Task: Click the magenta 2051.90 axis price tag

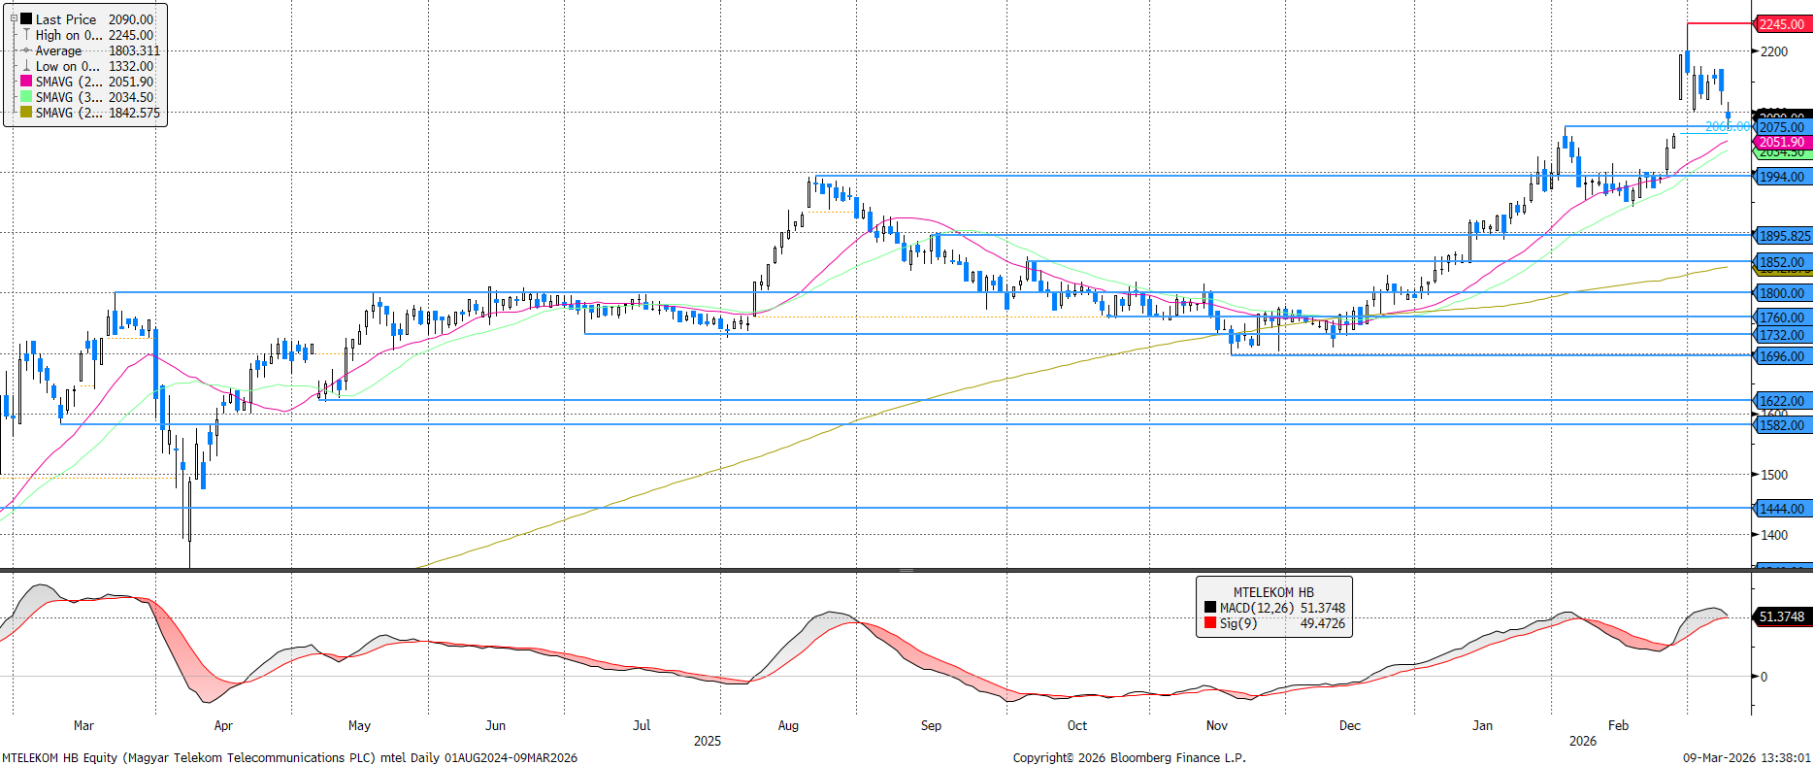Action: (1782, 142)
